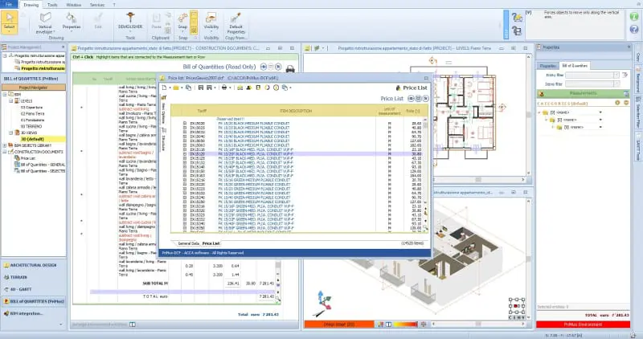Viewport: 643px width, 339px height.
Task: Open the ARCHITECTURAL DESIGN section
Action: (34, 264)
